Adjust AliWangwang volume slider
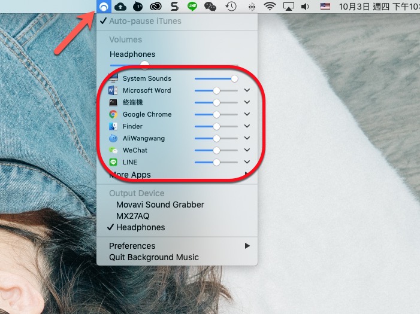The height and width of the screenshot is (314, 420). point(216,138)
